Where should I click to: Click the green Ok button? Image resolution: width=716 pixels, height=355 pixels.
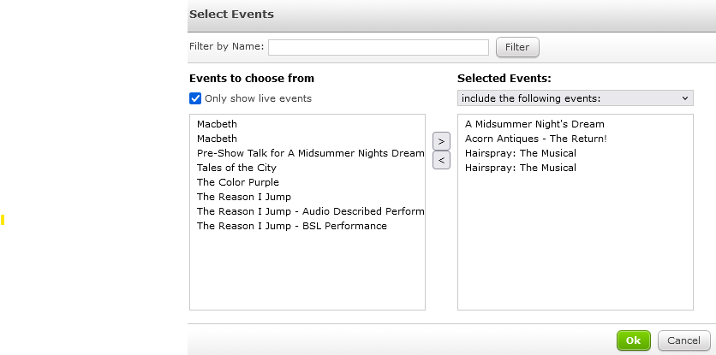633,340
